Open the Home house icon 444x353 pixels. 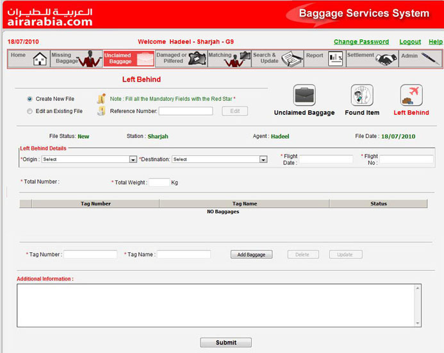pos(40,59)
